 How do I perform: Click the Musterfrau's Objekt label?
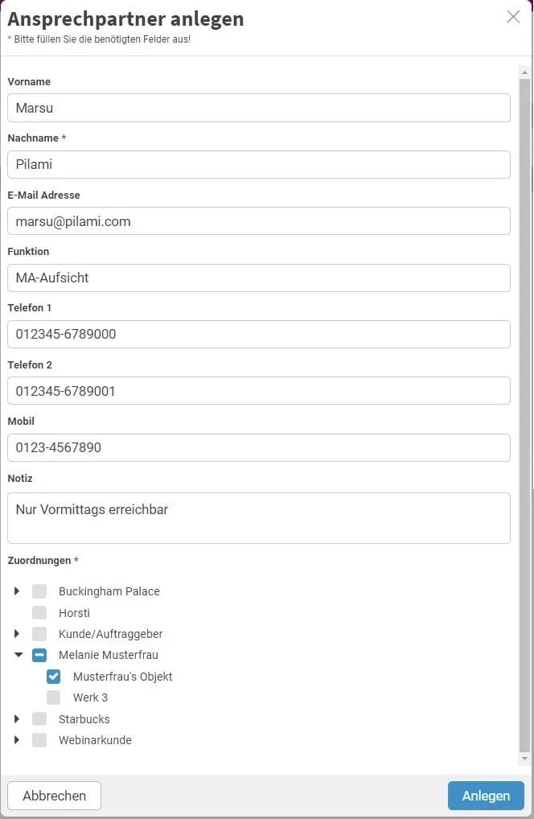(123, 677)
